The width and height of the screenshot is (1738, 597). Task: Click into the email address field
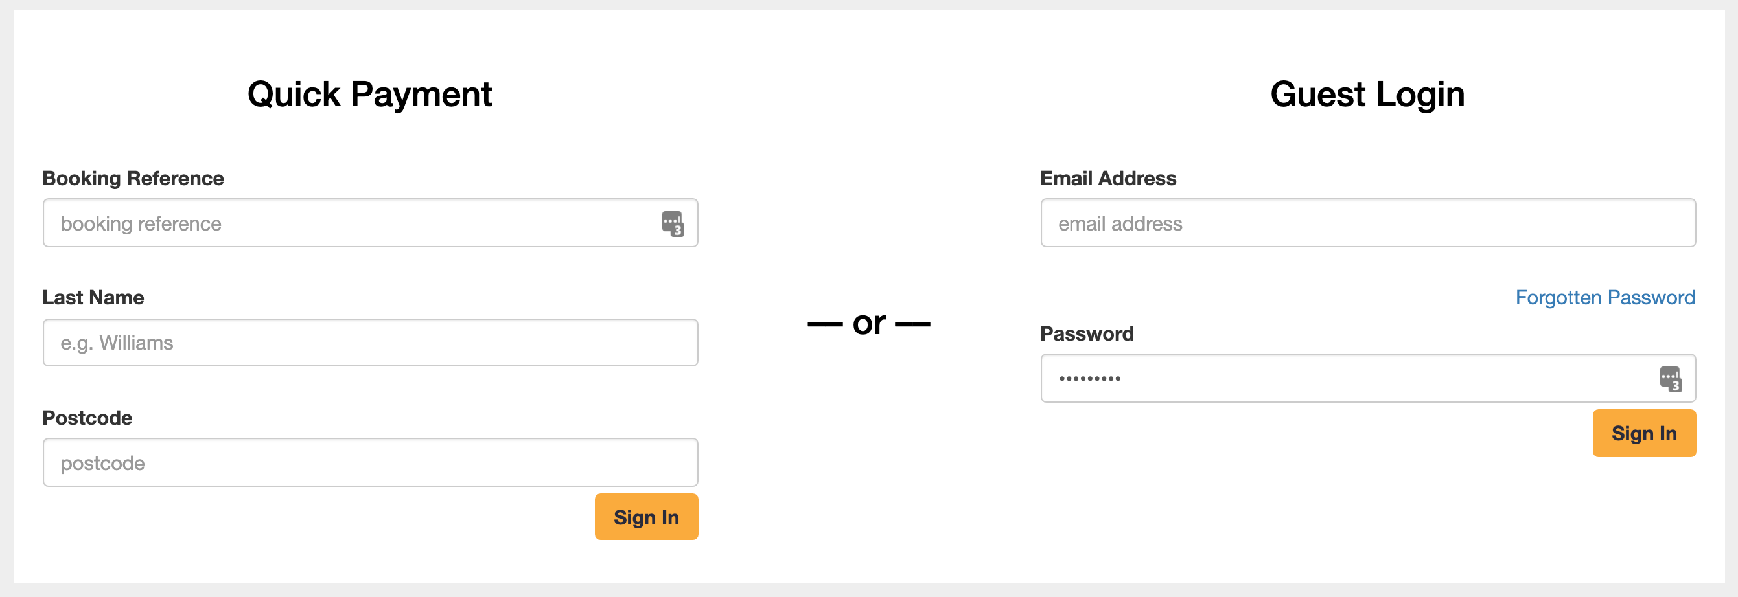(1367, 223)
